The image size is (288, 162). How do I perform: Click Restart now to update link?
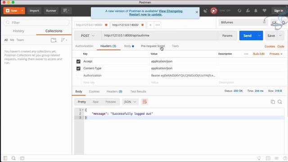tap(146, 14)
